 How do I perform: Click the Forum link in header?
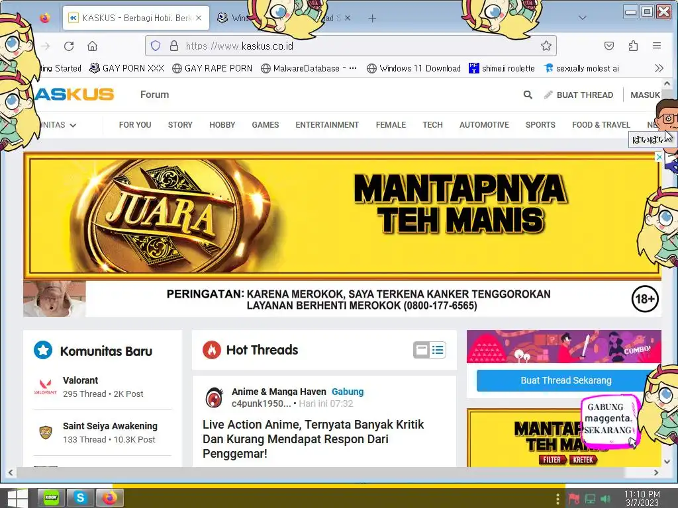(x=154, y=95)
